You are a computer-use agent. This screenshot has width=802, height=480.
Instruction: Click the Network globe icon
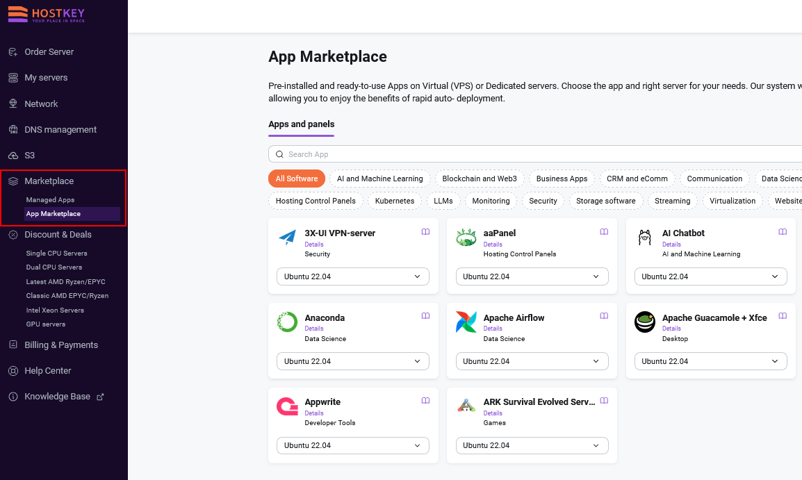13,104
